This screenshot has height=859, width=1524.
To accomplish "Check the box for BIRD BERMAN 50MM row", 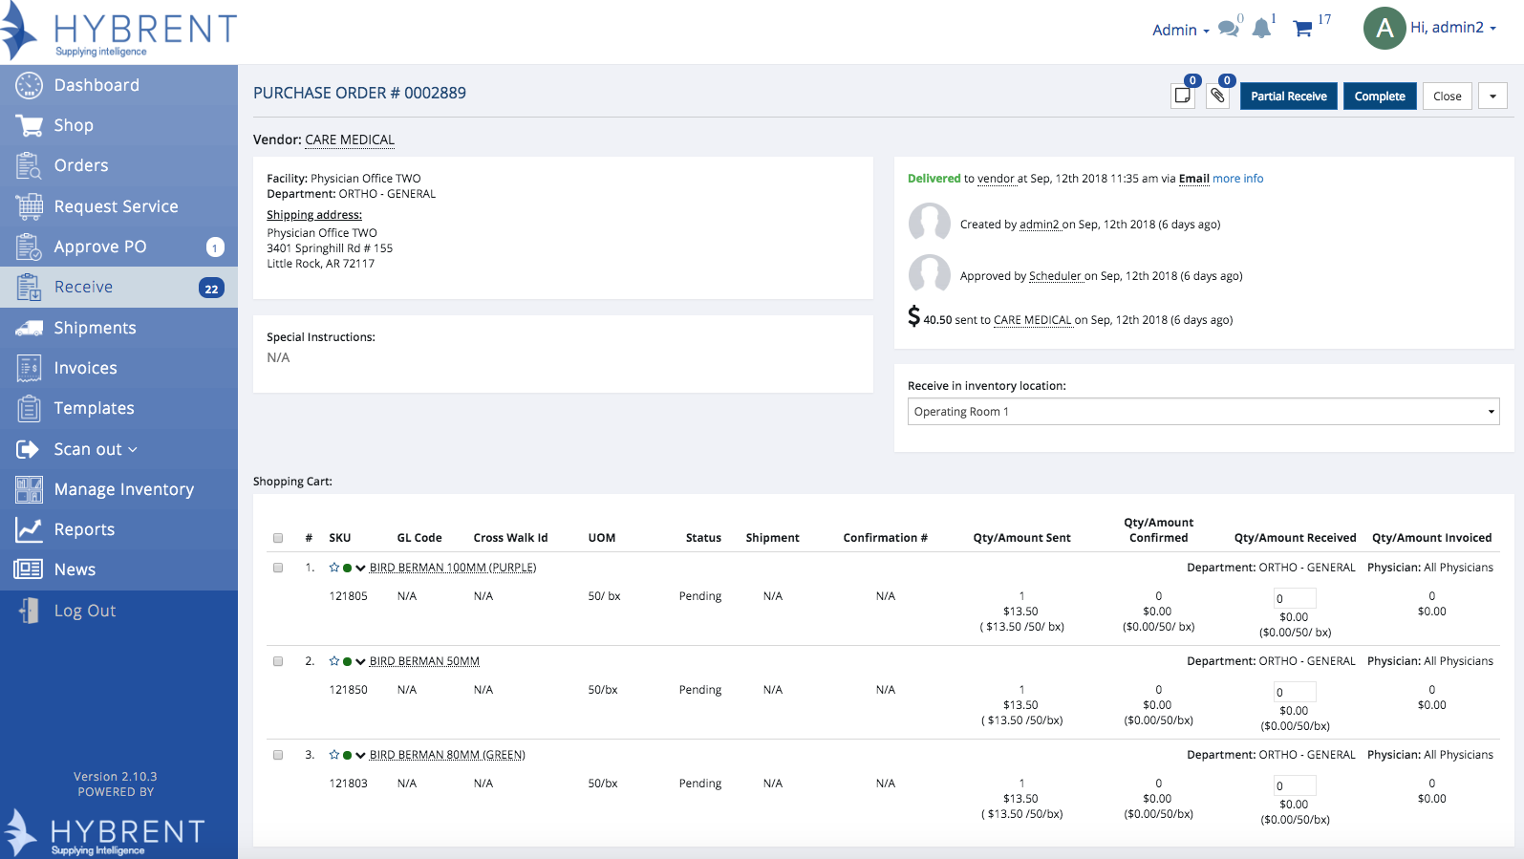I will click(278, 661).
